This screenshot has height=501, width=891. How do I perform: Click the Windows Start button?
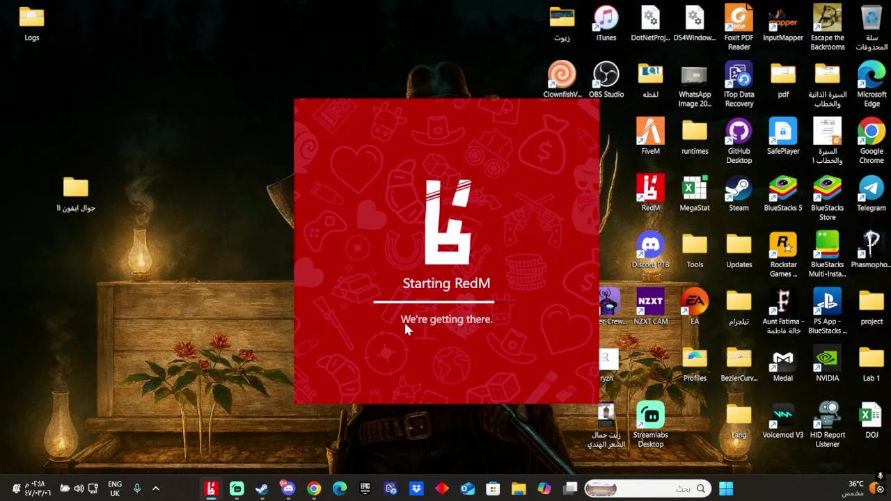(x=726, y=488)
